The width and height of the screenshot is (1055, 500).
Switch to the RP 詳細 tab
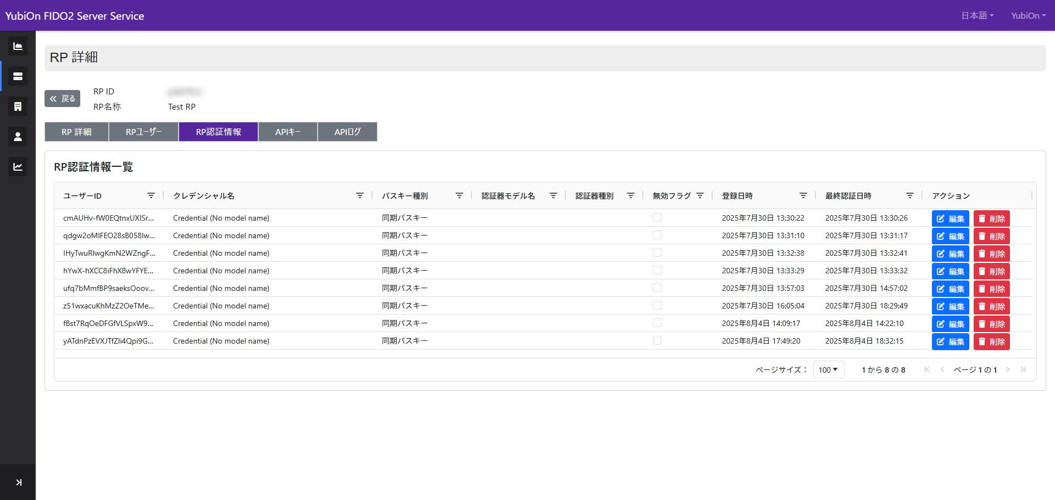(x=77, y=132)
